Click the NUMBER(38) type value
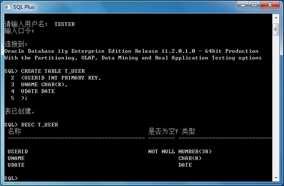Image resolution: width=284 pixels, height=186 pixels. pos(195,152)
